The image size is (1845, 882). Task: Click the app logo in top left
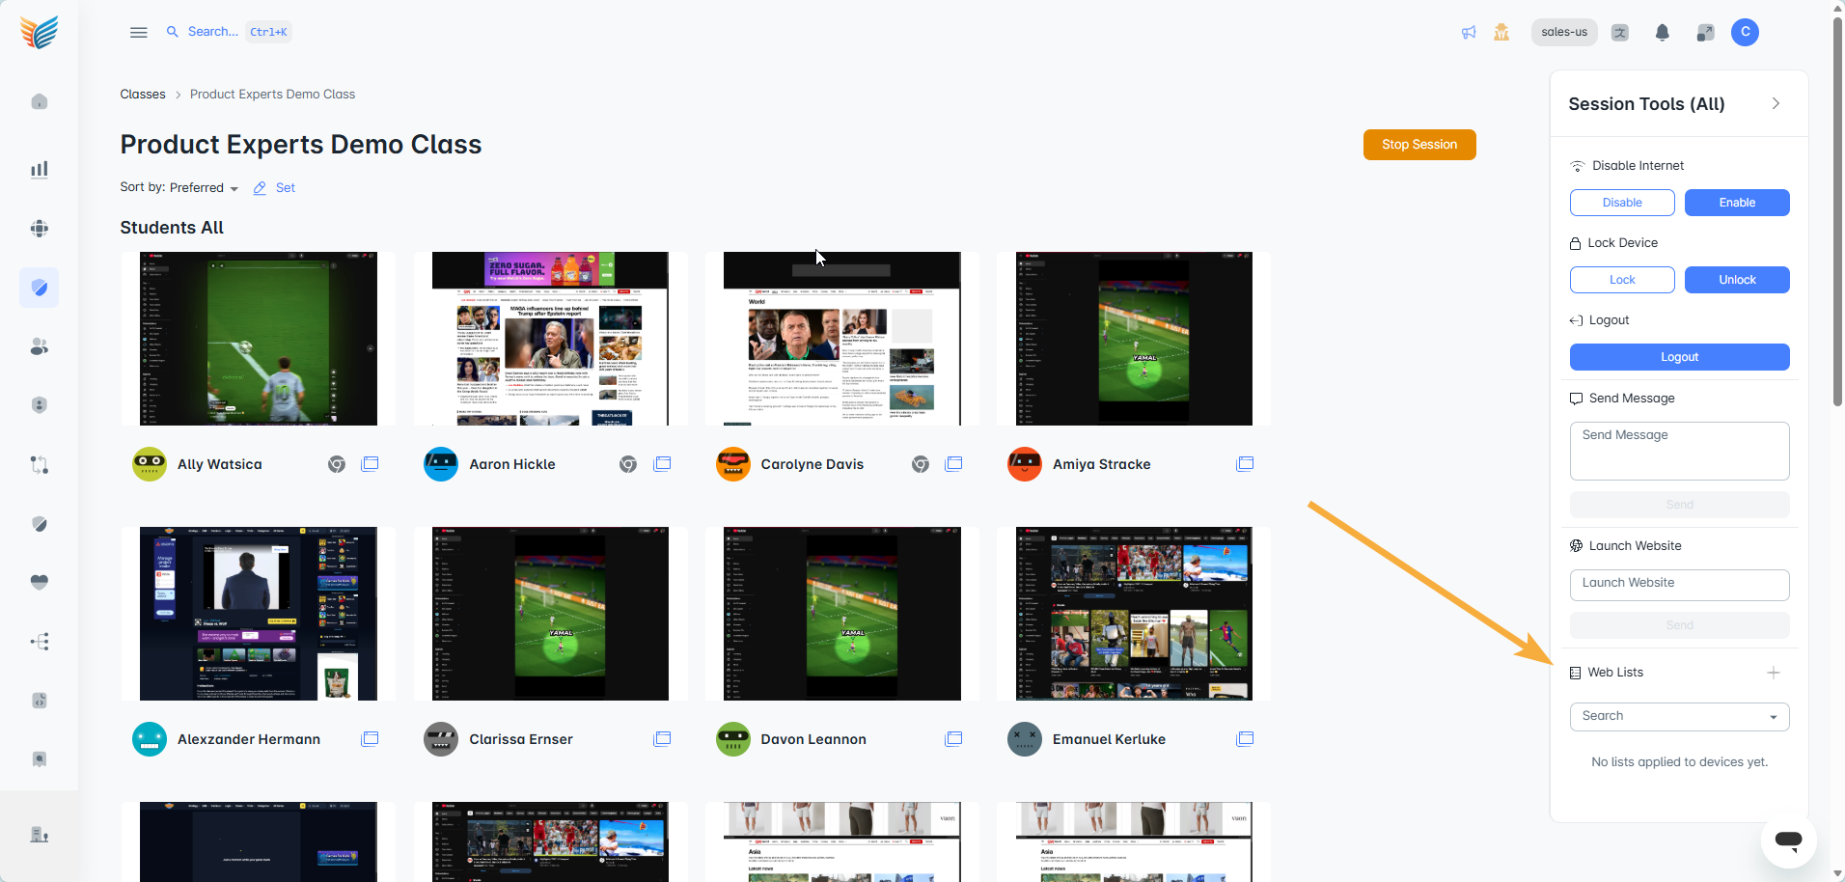(40, 32)
